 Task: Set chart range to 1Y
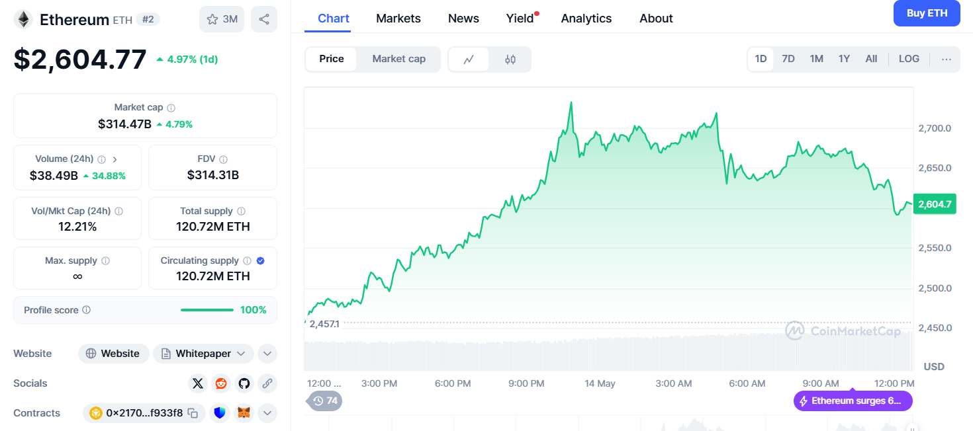click(844, 59)
